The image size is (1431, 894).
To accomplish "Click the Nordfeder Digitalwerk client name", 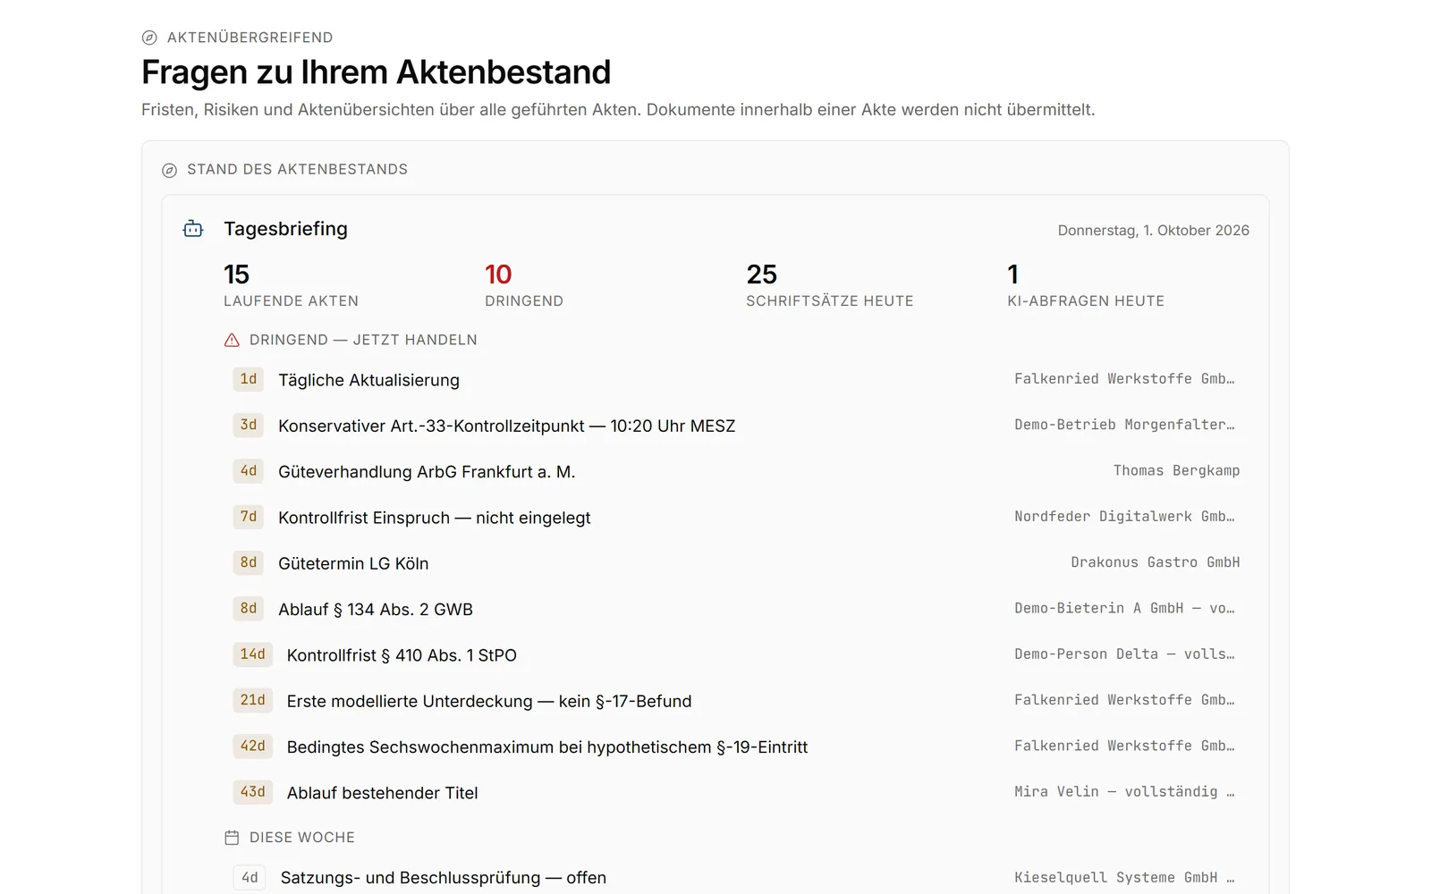I will click(1124, 517).
